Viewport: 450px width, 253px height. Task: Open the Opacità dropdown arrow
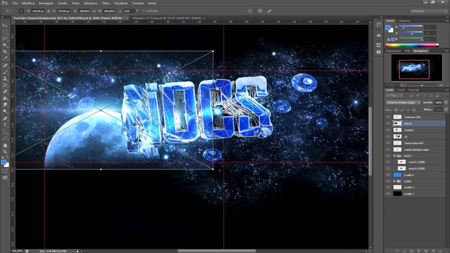pos(446,102)
